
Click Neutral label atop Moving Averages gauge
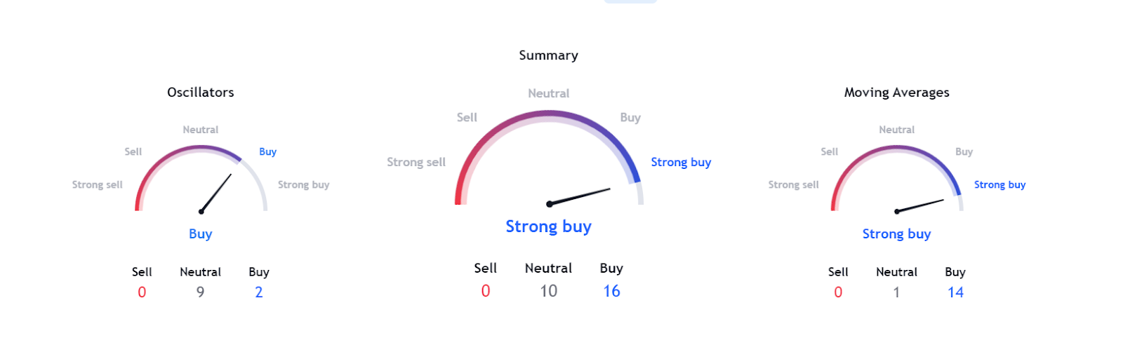(896, 130)
